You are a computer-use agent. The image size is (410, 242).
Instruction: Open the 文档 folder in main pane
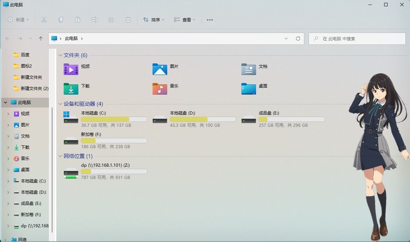coord(249,69)
